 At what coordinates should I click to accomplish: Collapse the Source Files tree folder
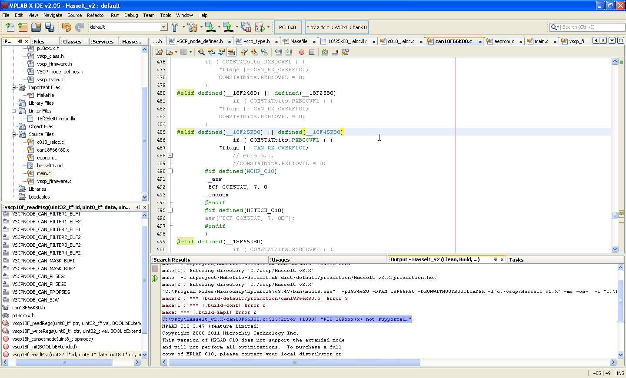click(x=14, y=134)
